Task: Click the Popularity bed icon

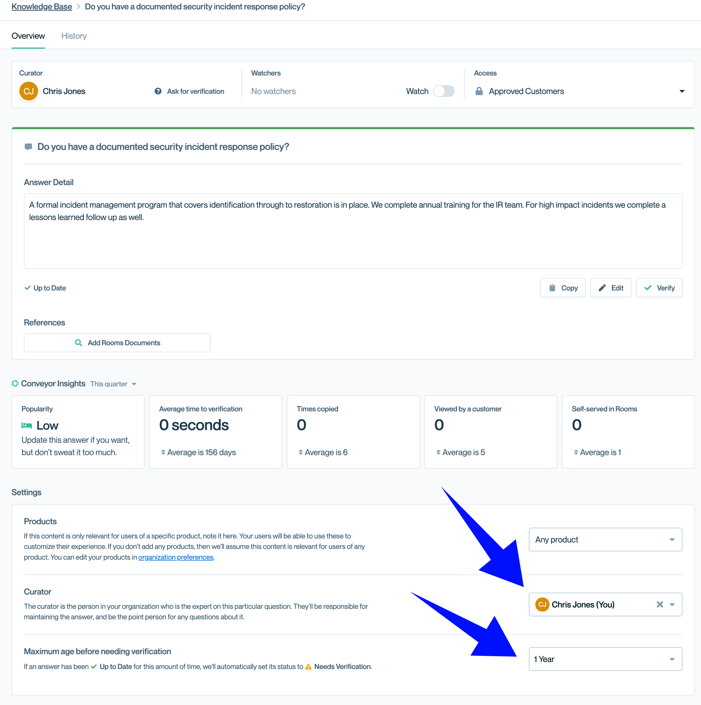Action: (27, 426)
